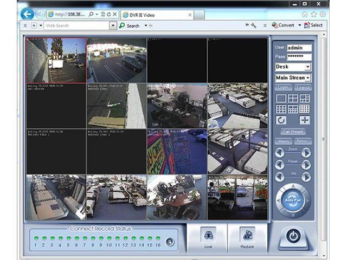The height and width of the screenshot is (260, 347).
Task: Close the DVR IE Video tab
Action: pos(190,15)
